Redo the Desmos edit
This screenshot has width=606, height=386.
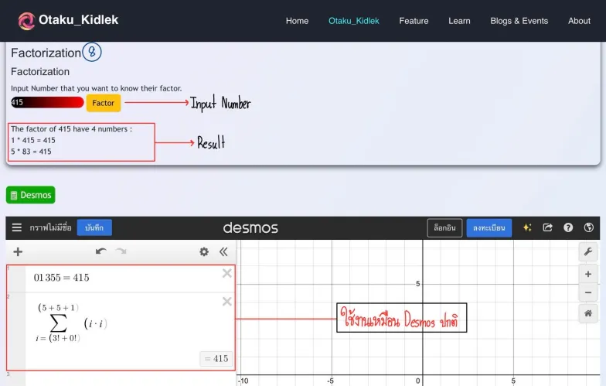click(x=121, y=251)
